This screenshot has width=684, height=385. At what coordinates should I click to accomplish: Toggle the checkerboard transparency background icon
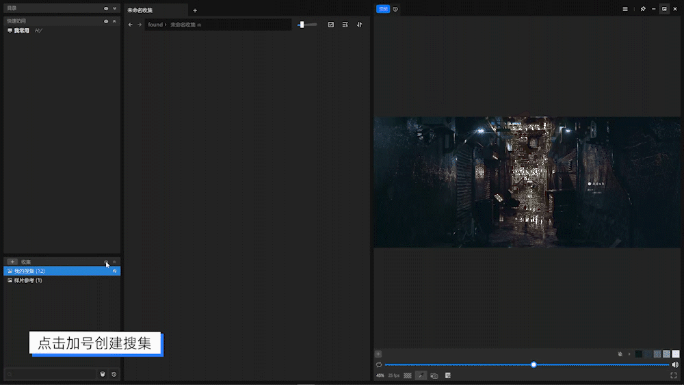(x=408, y=375)
